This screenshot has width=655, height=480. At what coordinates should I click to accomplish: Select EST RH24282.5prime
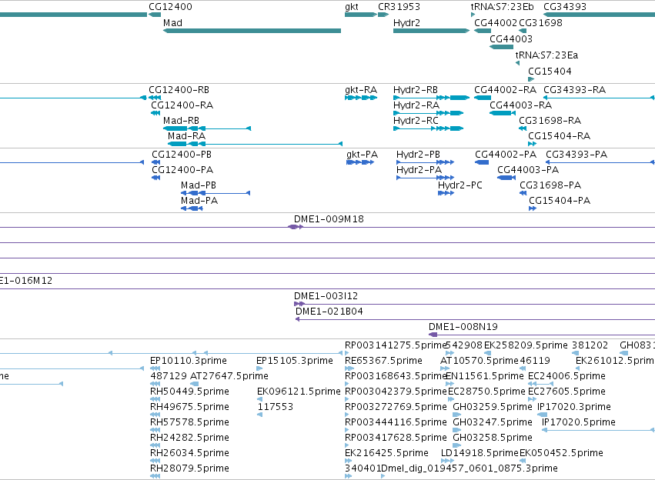pos(189,438)
